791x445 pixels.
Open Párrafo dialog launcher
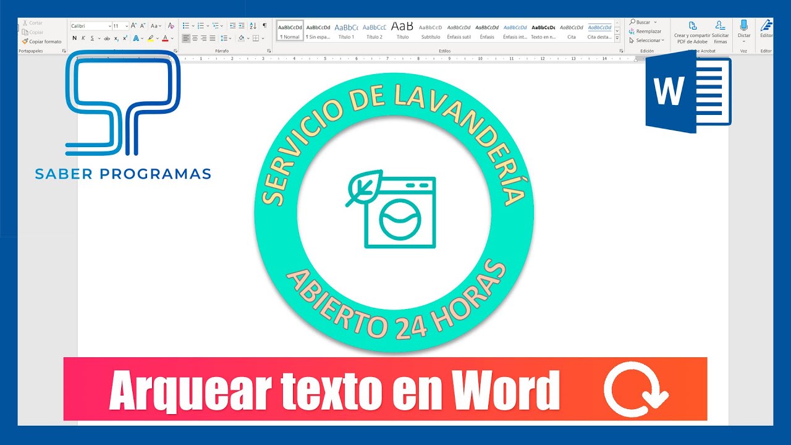click(269, 51)
